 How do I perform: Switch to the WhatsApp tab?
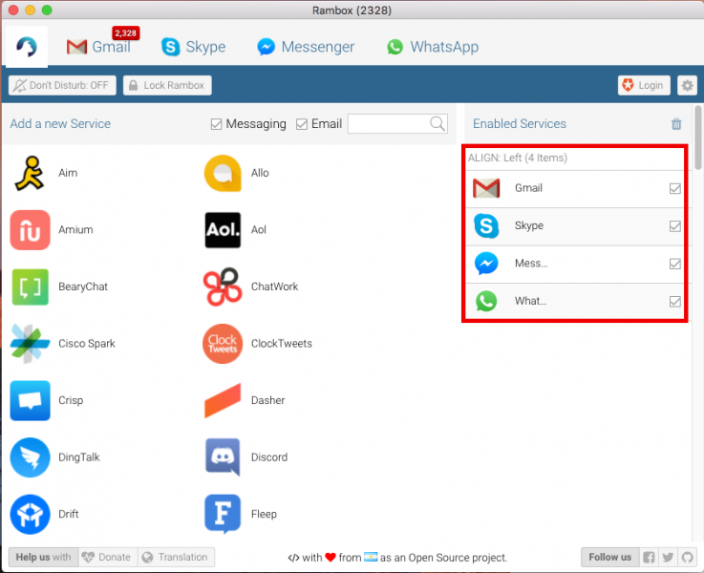pos(433,47)
